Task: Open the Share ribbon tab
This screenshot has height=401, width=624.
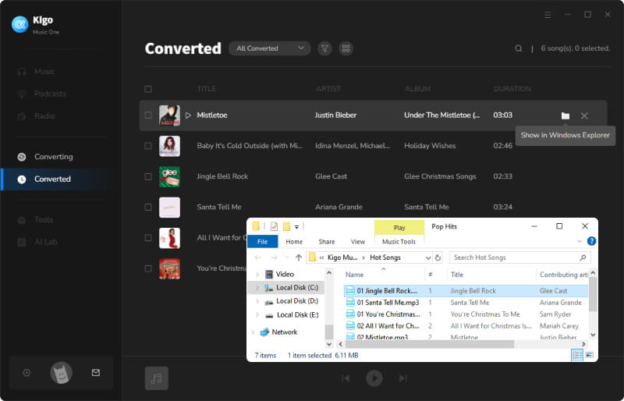Action: [327, 242]
